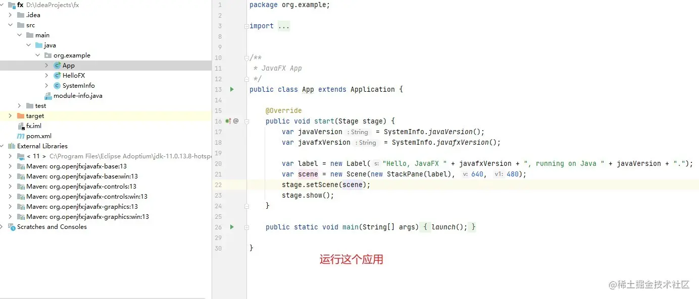Click the pom.xml Maven file icon

point(21,136)
